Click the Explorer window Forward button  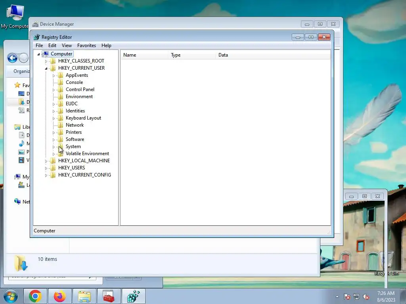coord(23,58)
